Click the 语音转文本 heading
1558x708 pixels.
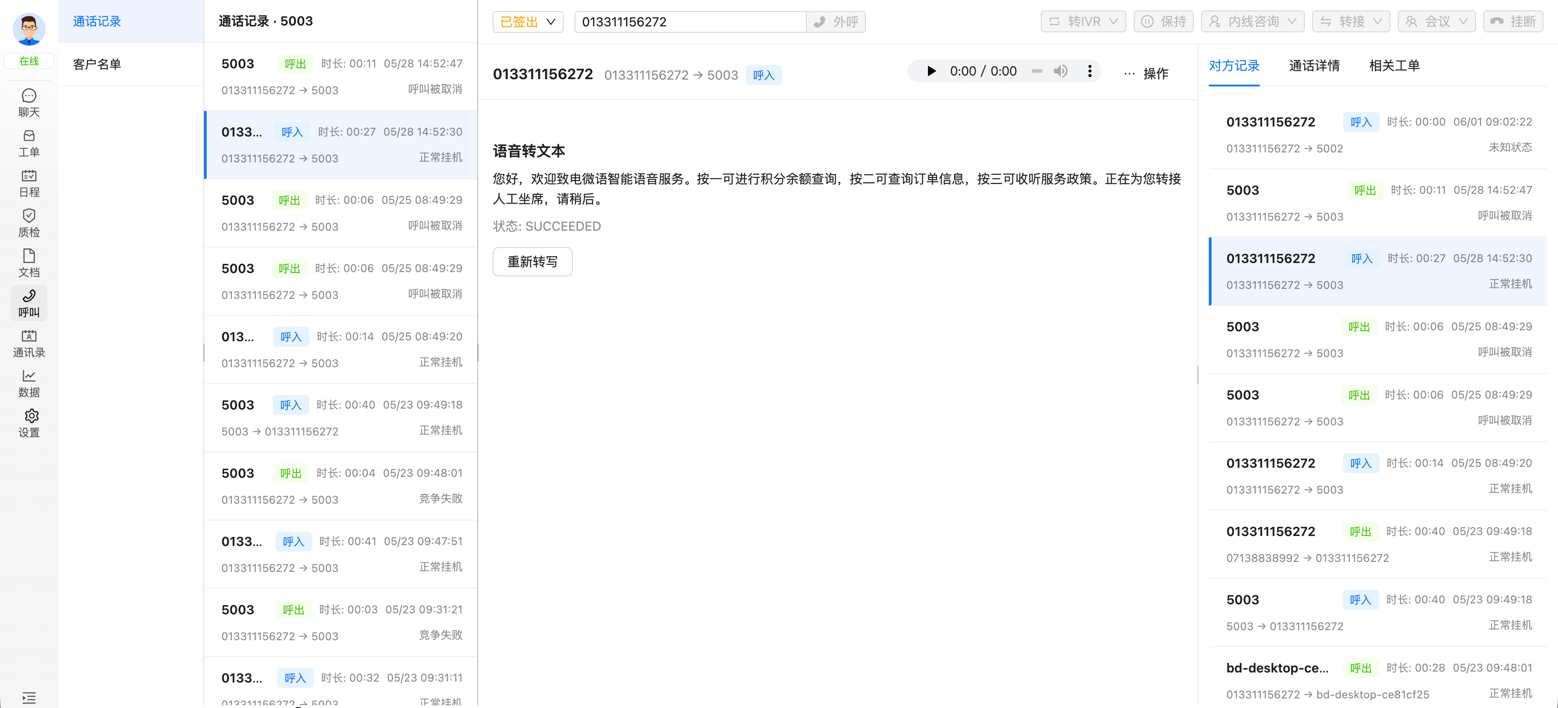[x=529, y=151]
